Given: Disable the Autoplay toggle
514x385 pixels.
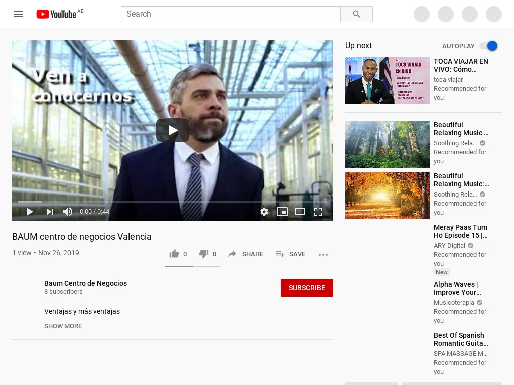Looking at the screenshot, I should coord(487,46).
